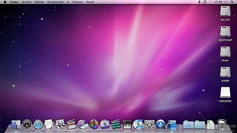237x133 pixels.
Task: Launch piano keyboard app in Dock
Action: tap(127, 125)
